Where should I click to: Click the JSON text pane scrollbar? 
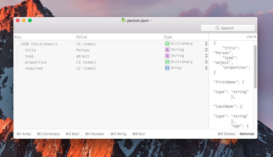click(255, 67)
